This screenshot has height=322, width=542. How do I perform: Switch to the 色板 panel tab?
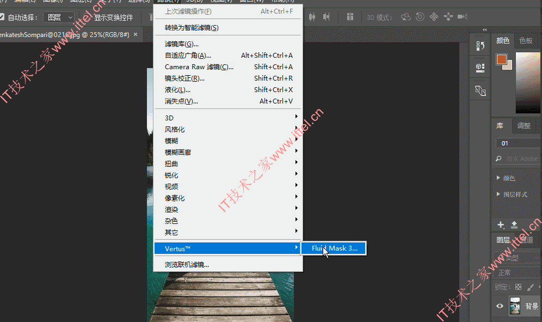click(x=526, y=40)
